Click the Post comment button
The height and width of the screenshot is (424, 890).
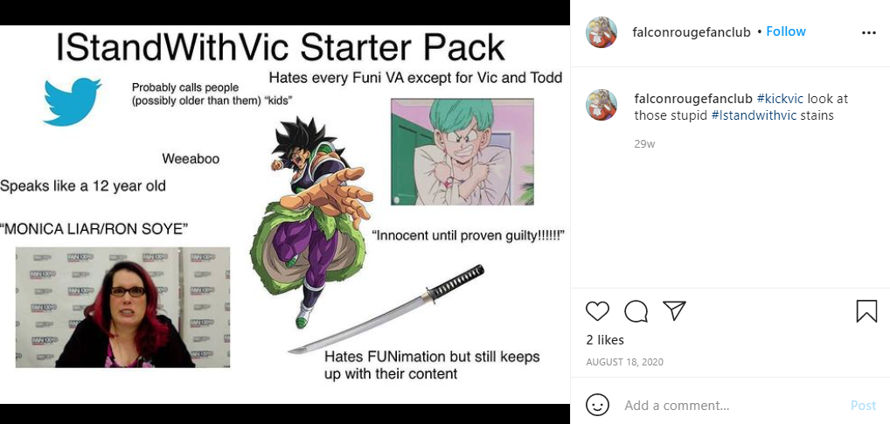point(863,406)
